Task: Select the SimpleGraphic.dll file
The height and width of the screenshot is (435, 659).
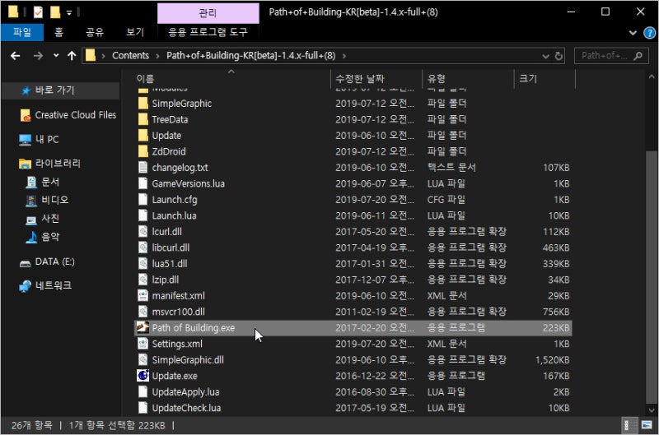Action: pyautogui.click(x=353, y=359)
